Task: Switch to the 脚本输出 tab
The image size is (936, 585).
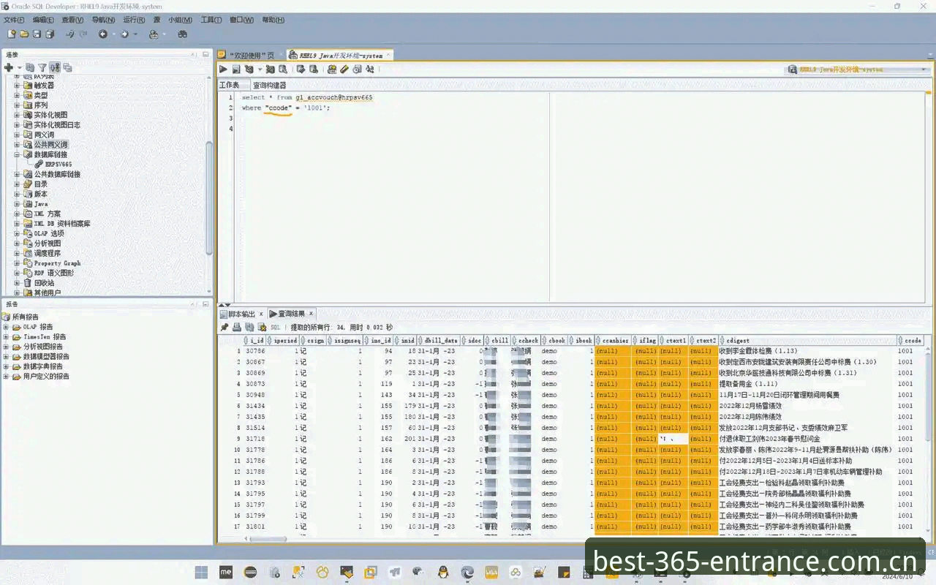Action: pos(241,314)
